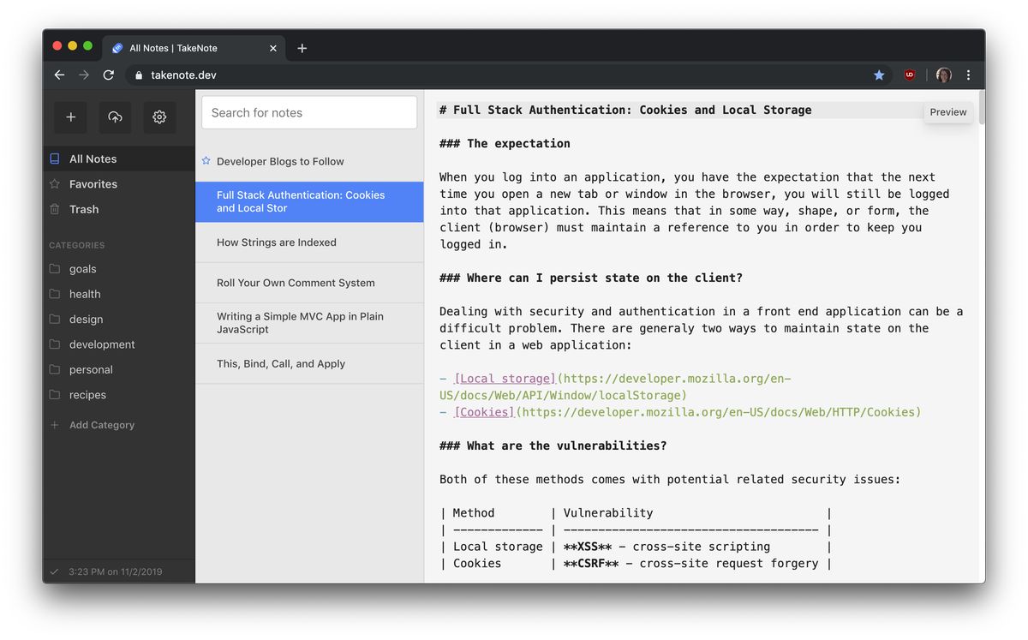
Task: Click the browser bookmark star icon
Action: (879, 75)
